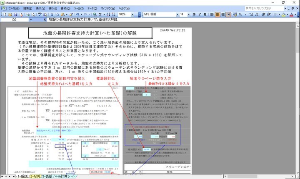
Task: Open a file using the folder icon
Action: click(10, 15)
